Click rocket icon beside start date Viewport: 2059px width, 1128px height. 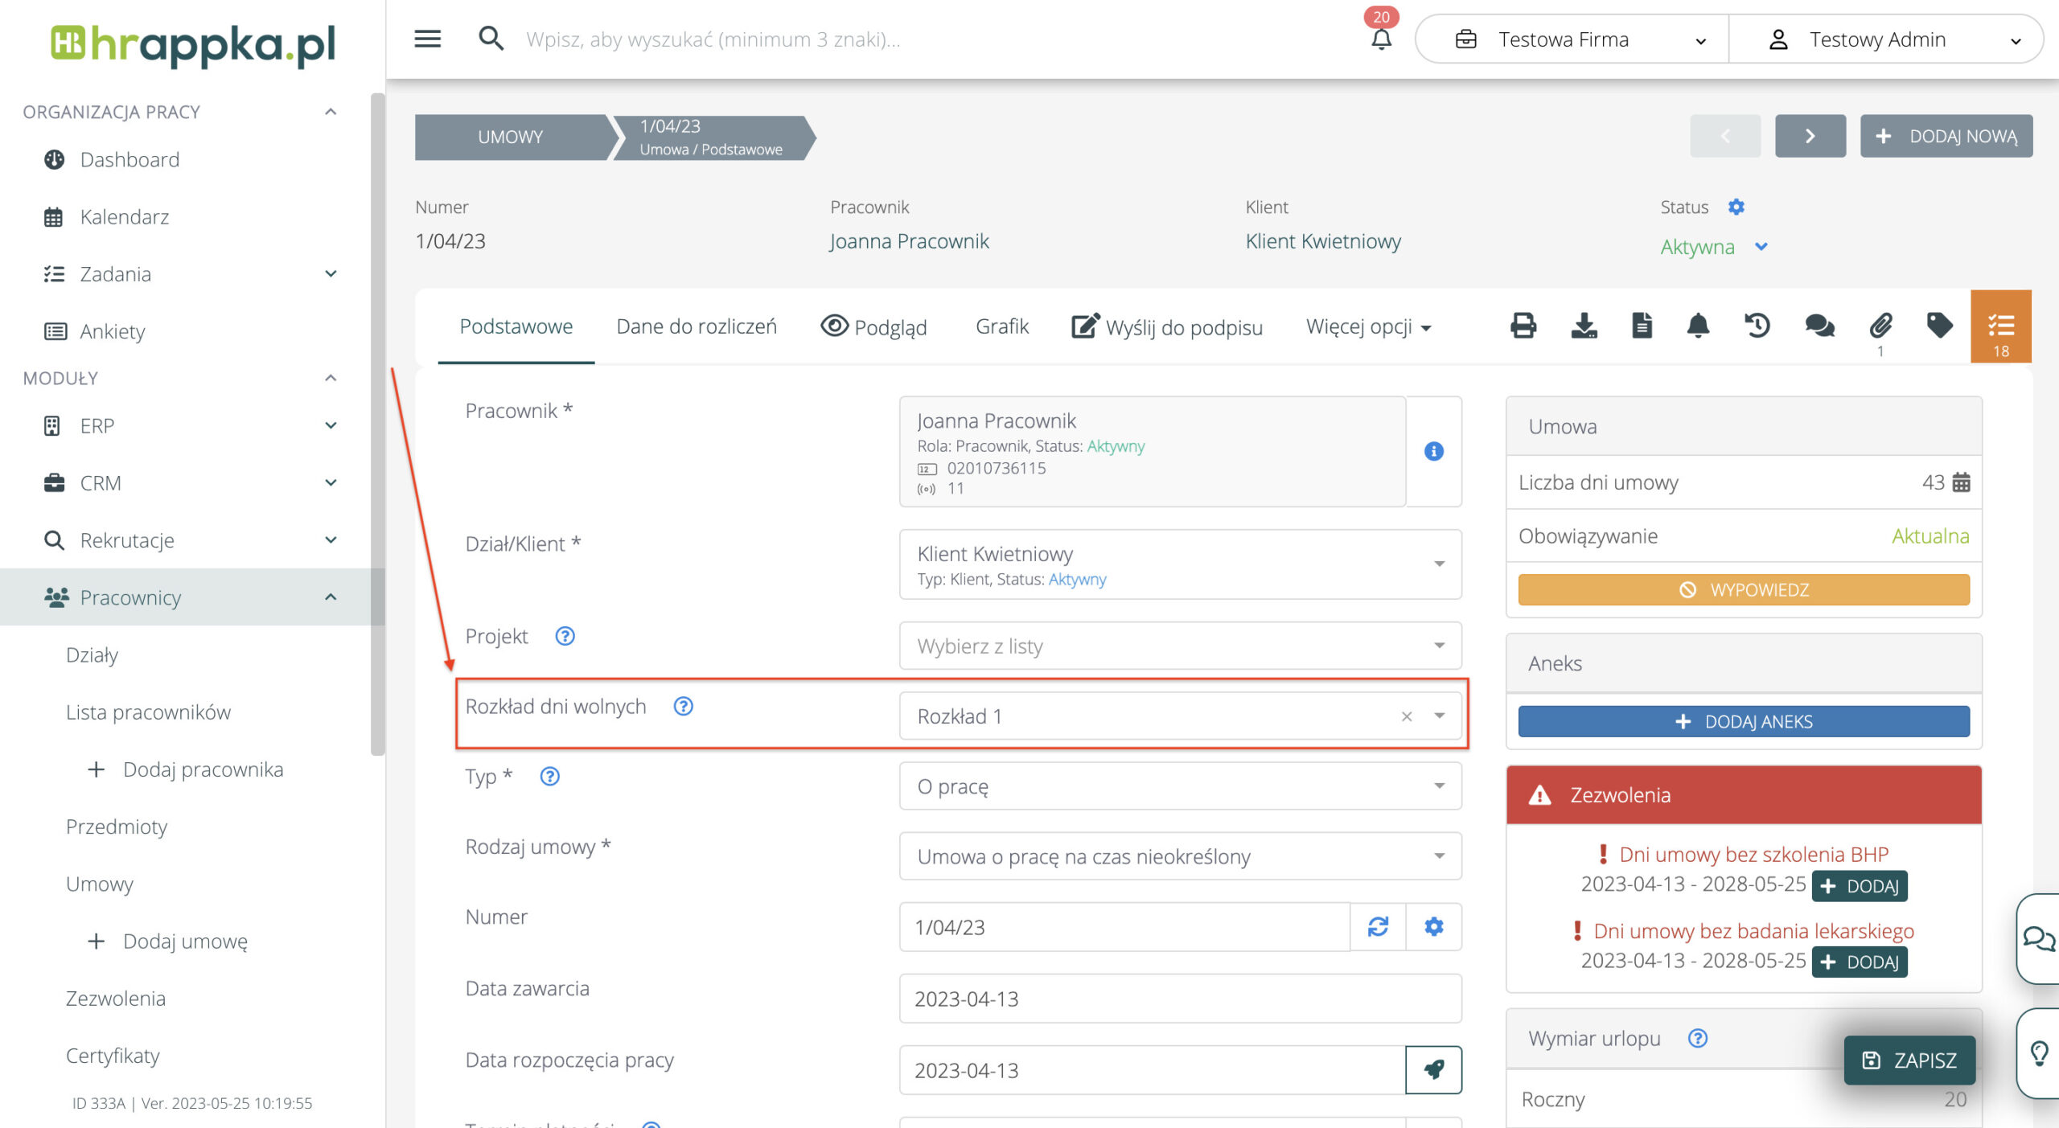click(1433, 1069)
